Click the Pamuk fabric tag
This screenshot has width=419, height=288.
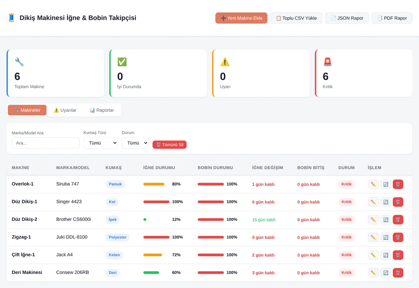115,184
